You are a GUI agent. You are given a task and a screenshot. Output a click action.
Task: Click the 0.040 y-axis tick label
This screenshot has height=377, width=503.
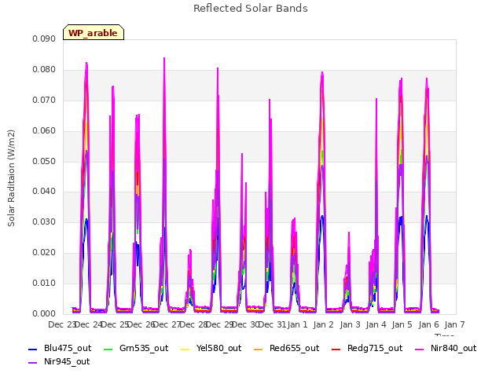click(44, 192)
